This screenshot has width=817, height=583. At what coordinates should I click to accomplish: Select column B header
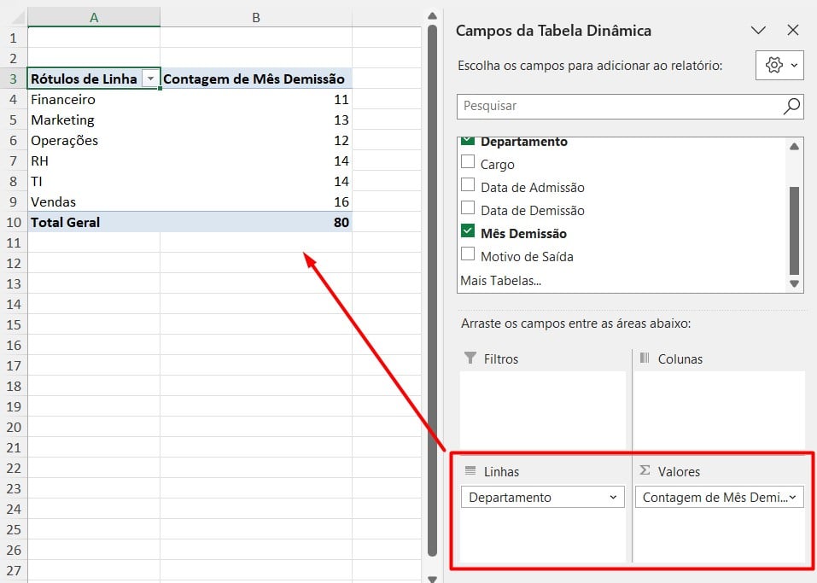point(256,18)
